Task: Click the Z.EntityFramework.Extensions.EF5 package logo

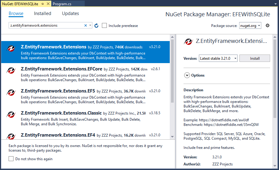Action: point(11,93)
